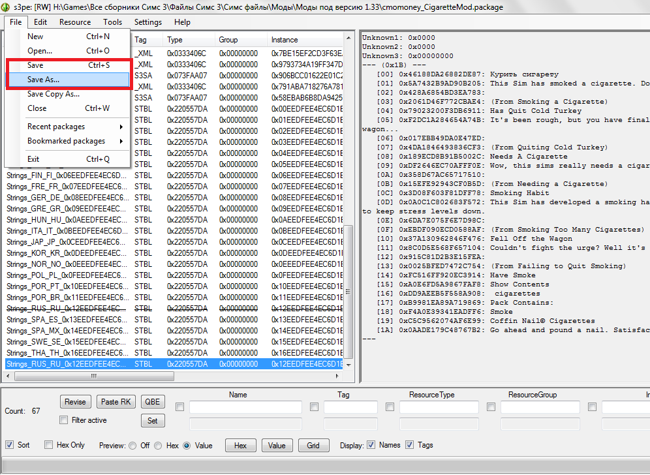Select Save Copy As... menu entry

click(x=53, y=94)
